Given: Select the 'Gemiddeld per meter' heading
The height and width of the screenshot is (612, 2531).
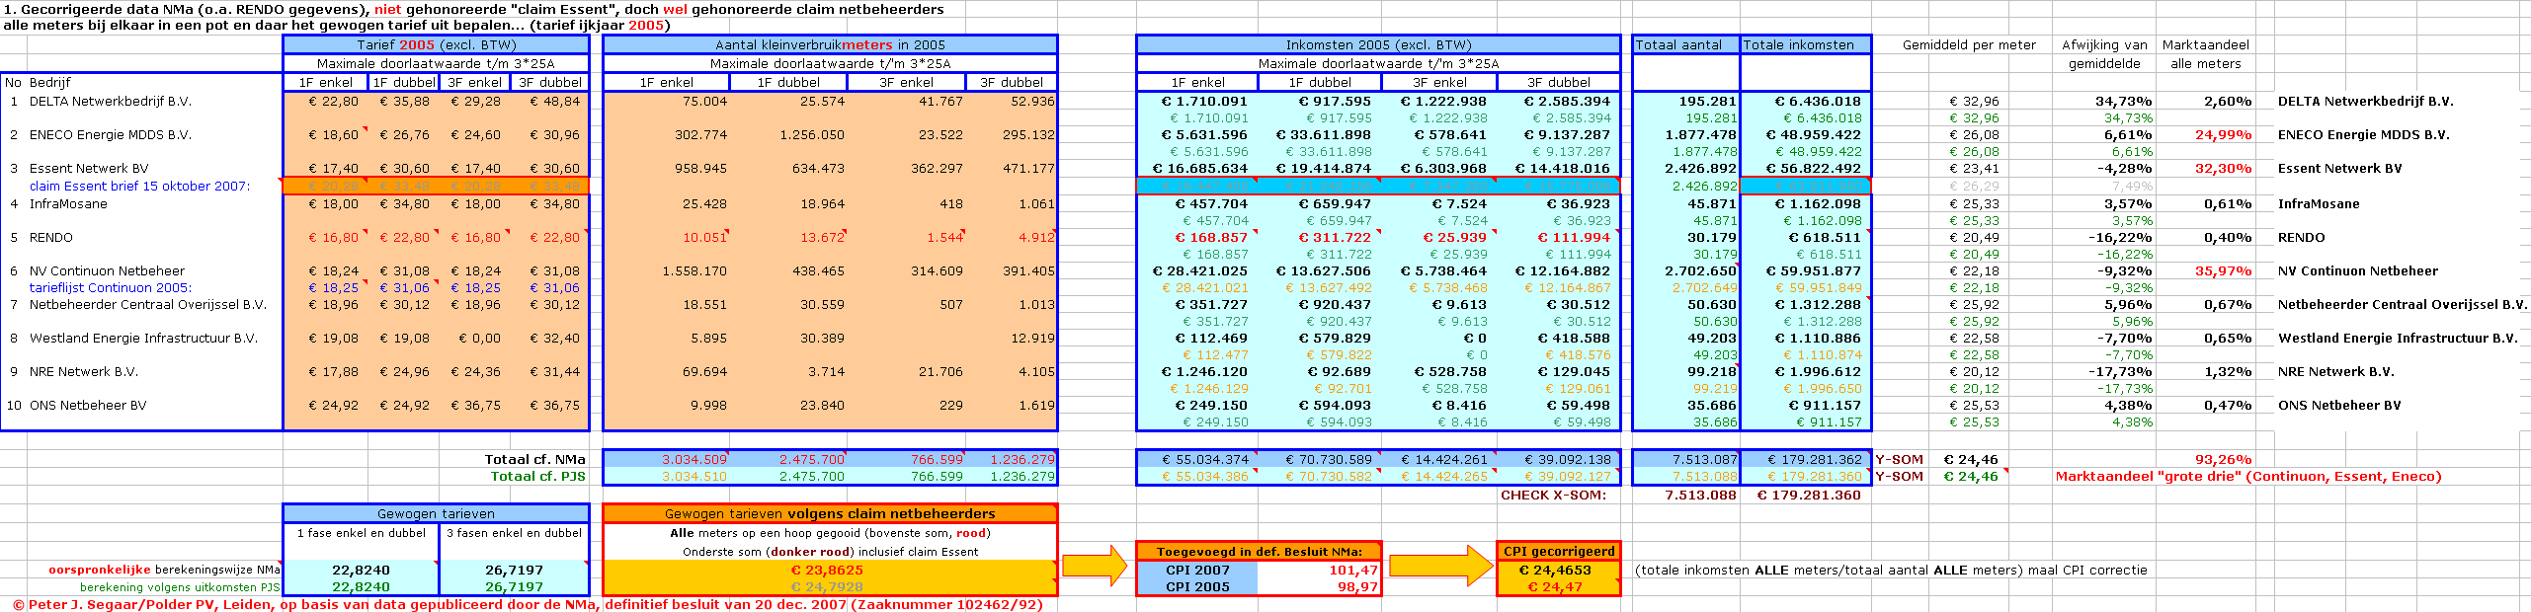Looking at the screenshot, I should [1969, 44].
